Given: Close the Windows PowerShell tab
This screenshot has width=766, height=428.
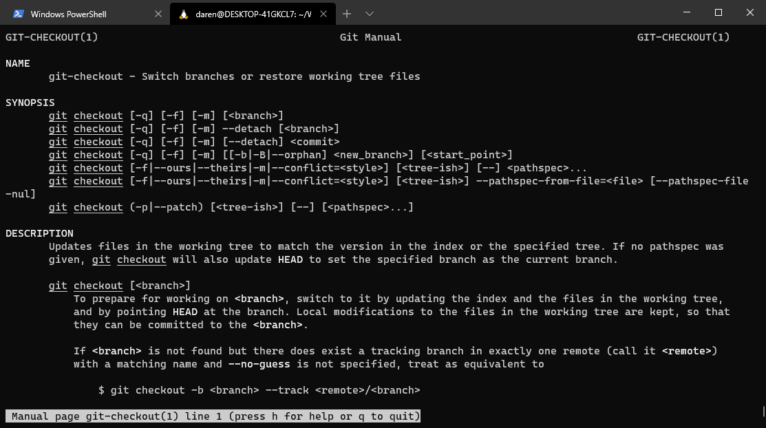Looking at the screenshot, I should 158,14.
